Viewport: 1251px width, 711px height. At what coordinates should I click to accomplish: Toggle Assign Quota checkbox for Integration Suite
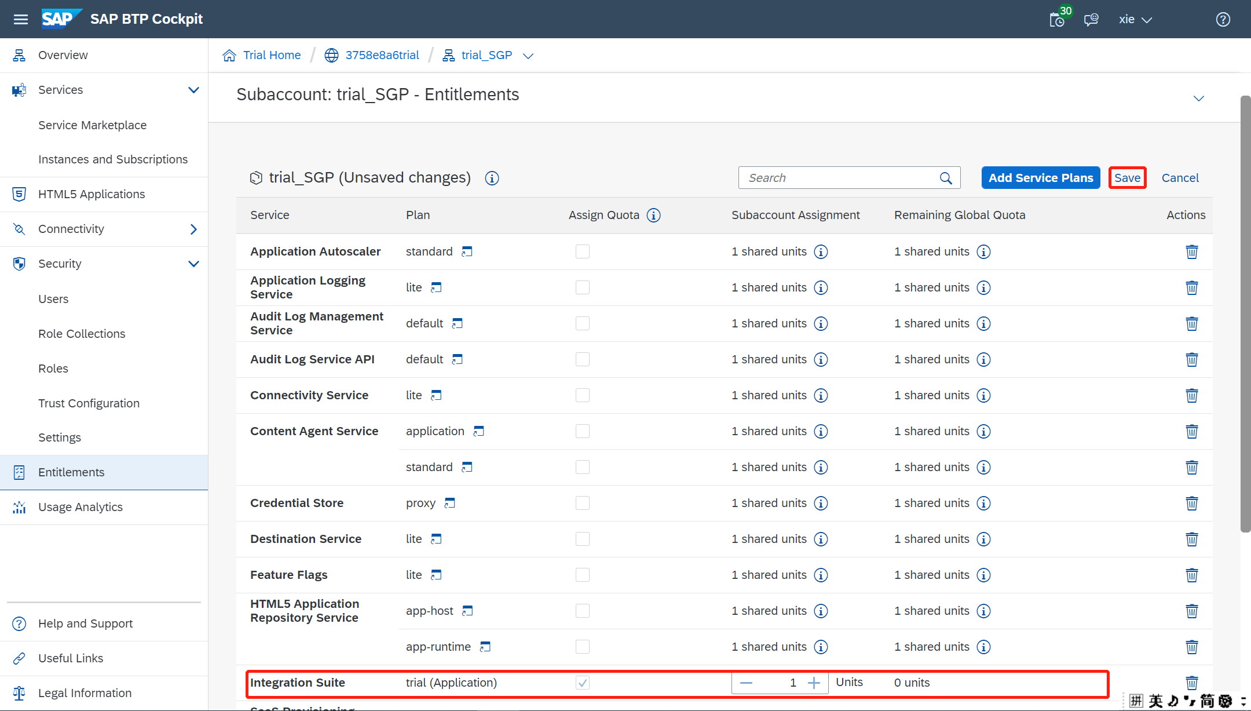coord(583,683)
